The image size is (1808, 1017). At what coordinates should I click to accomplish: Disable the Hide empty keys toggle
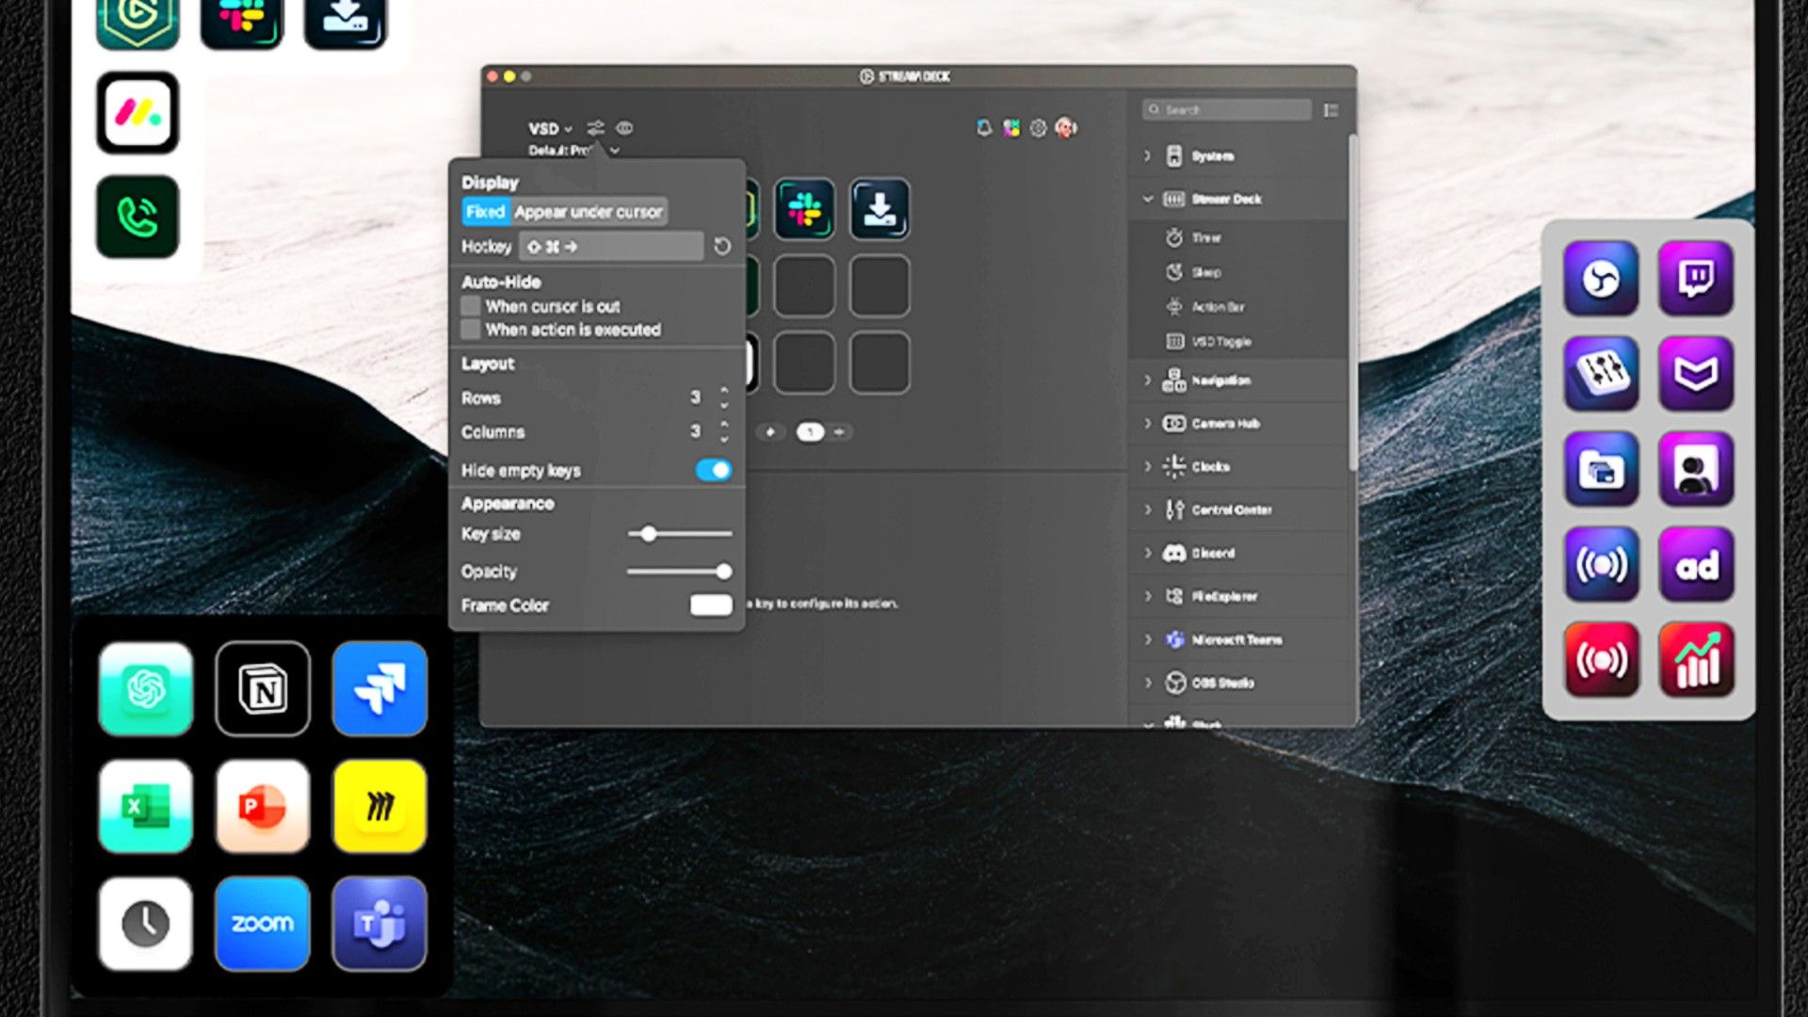tap(715, 470)
